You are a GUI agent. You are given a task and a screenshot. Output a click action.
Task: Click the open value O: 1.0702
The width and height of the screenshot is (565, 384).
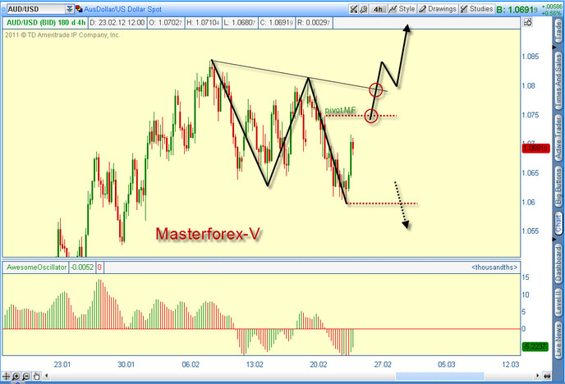click(165, 23)
